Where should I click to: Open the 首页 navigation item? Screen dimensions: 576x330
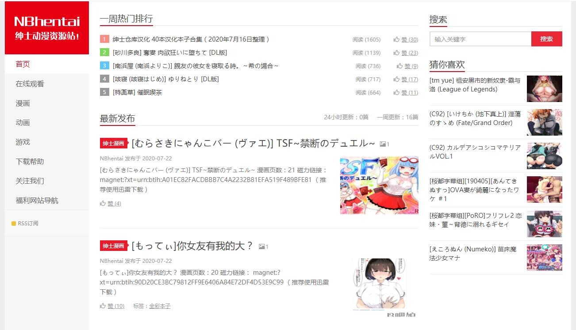pos(23,64)
